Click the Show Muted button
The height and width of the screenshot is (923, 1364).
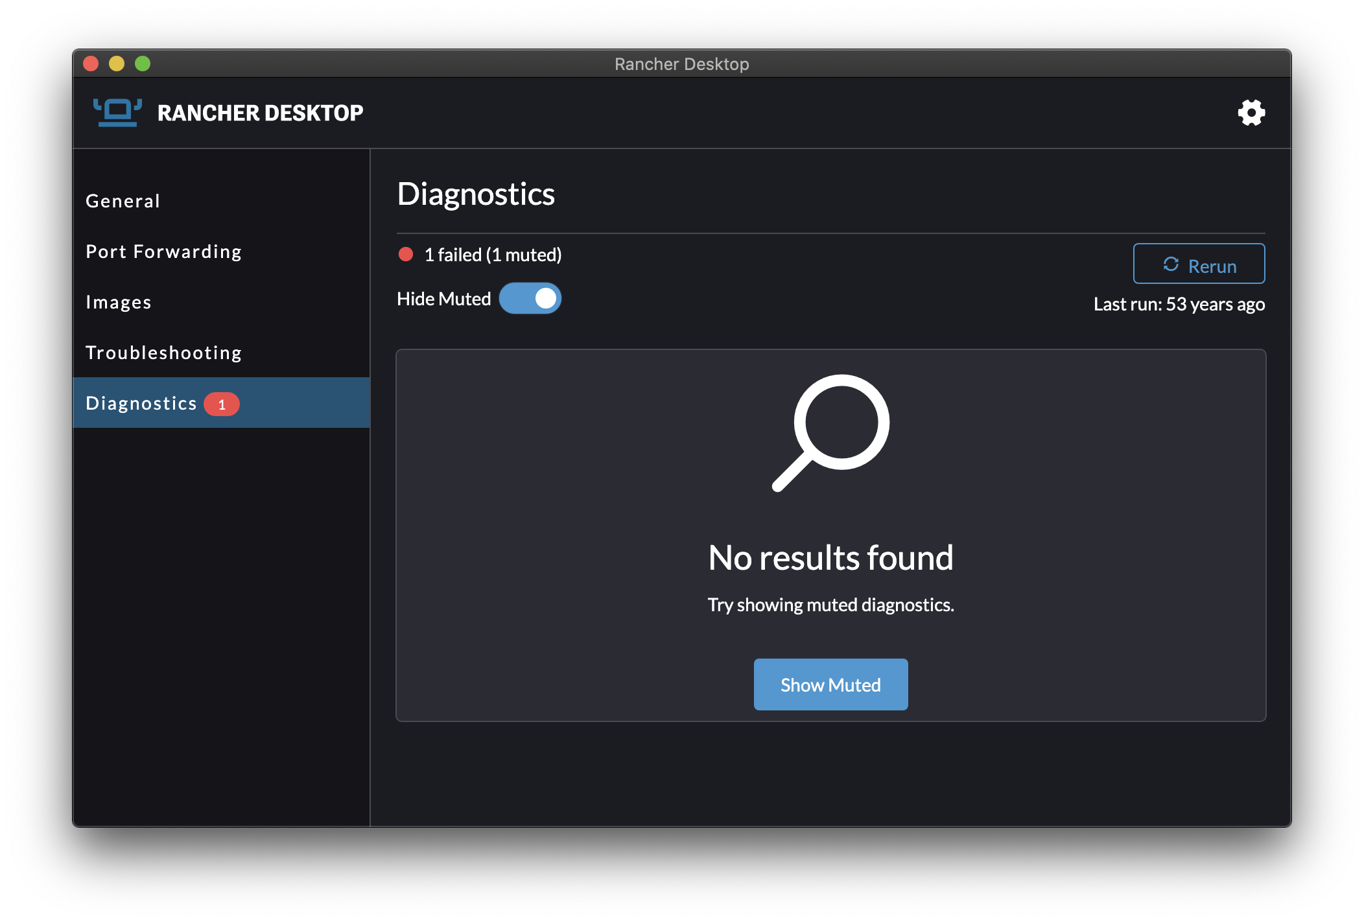pos(830,684)
